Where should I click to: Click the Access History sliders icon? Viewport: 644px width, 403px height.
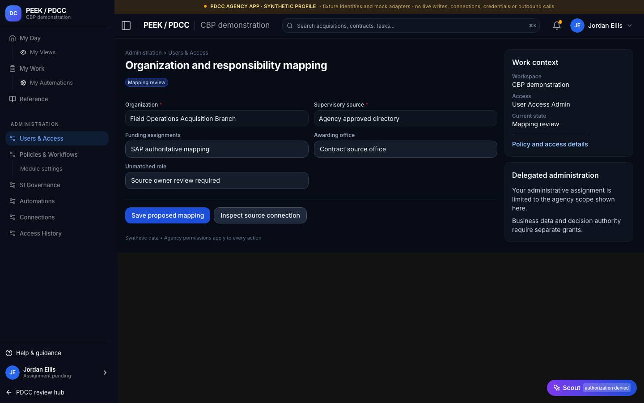13,233
